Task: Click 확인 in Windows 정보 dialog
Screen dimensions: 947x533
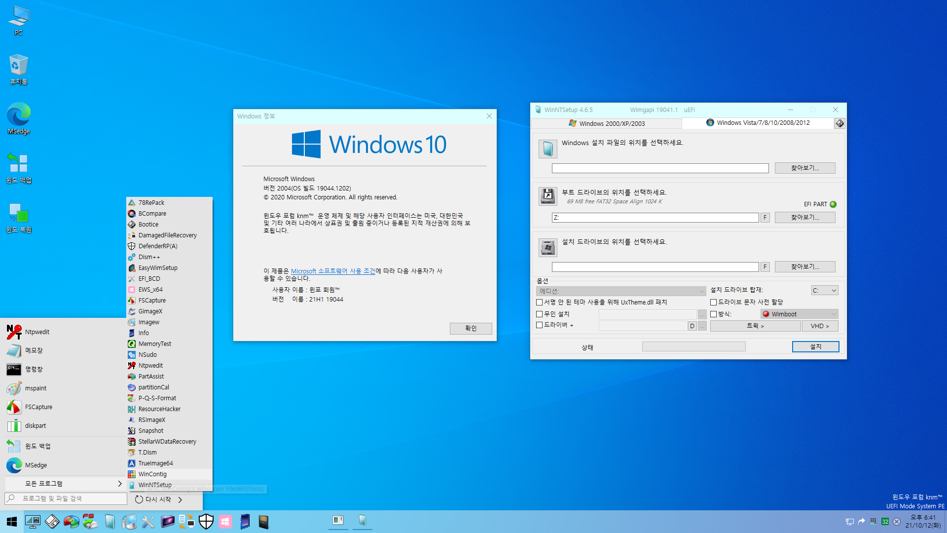Action: point(471,328)
